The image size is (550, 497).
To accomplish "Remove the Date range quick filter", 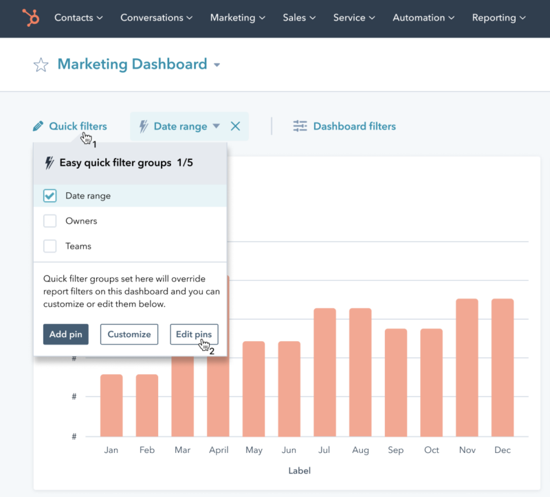I will [x=235, y=126].
